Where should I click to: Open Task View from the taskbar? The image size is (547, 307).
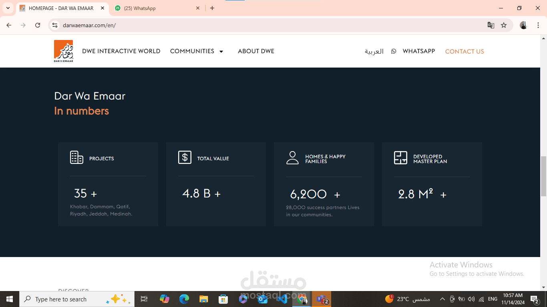point(144,299)
